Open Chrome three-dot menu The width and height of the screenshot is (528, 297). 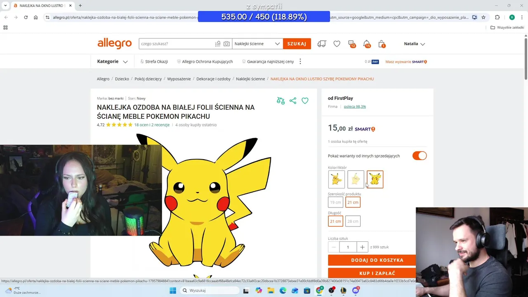[x=522, y=17]
